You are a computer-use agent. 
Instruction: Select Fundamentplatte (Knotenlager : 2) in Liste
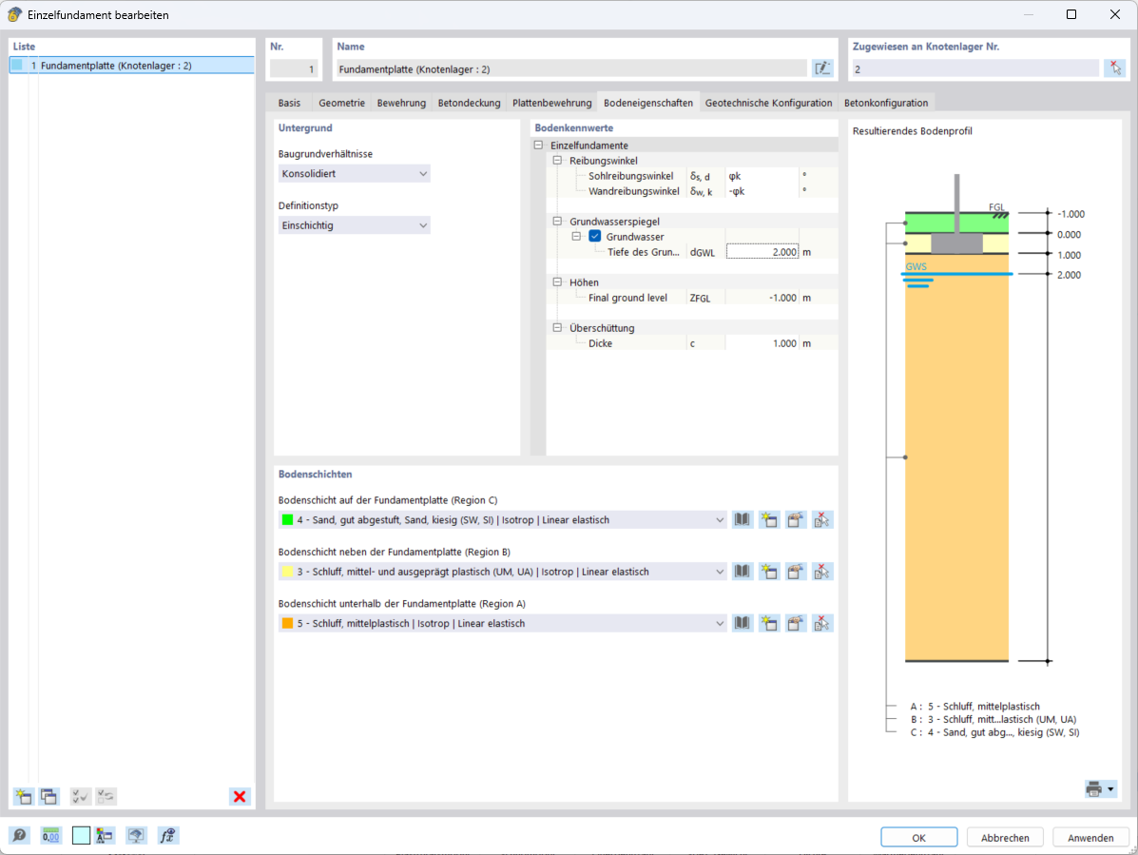[x=132, y=66]
